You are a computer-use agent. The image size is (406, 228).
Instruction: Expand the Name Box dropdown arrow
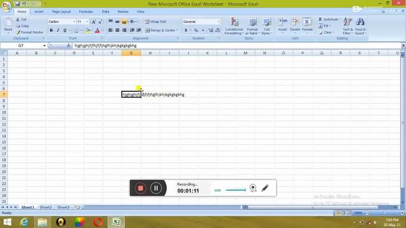click(x=44, y=46)
